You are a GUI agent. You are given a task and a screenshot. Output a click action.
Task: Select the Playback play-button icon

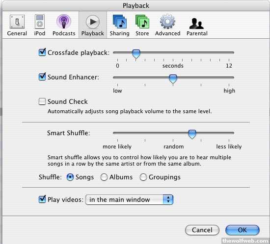[93, 22]
